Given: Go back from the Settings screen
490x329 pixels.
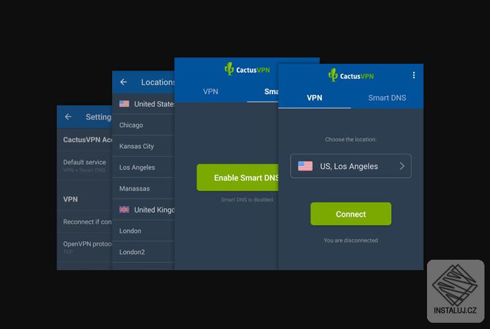Looking at the screenshot, I should pyautogui.click(x=68, y=116).
